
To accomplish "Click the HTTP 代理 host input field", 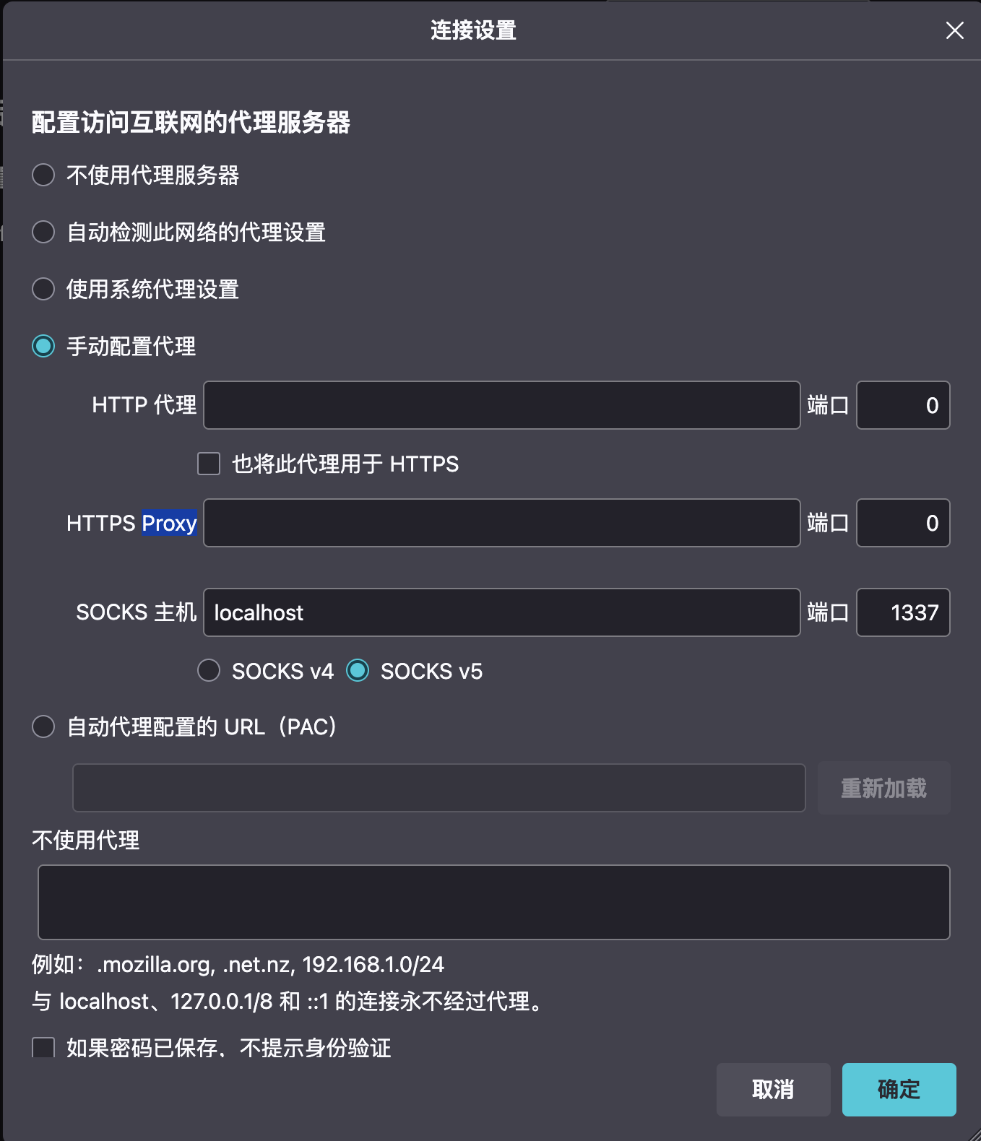I will (x=501, y=405).
